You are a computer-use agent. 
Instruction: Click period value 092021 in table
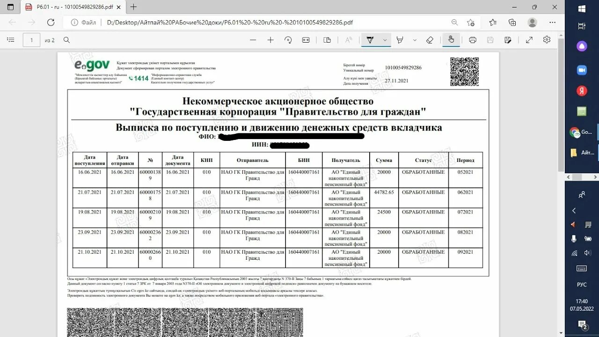[465, 252]
